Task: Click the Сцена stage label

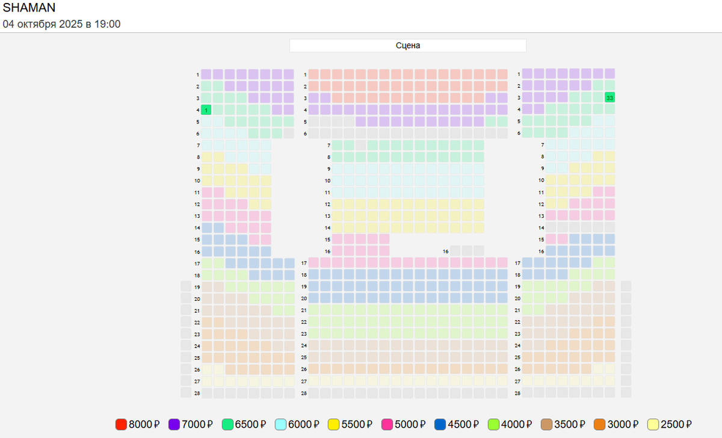Action: (x=408, y=46)
